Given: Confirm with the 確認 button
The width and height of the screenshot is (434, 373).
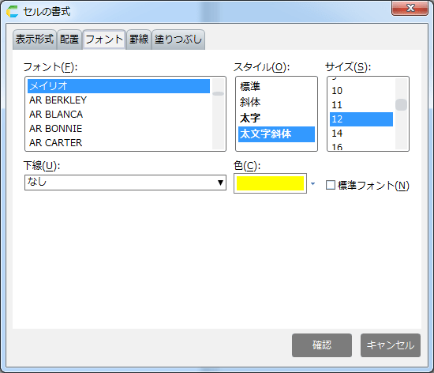Looking at the screenshot, I should (x=322, y=345).
